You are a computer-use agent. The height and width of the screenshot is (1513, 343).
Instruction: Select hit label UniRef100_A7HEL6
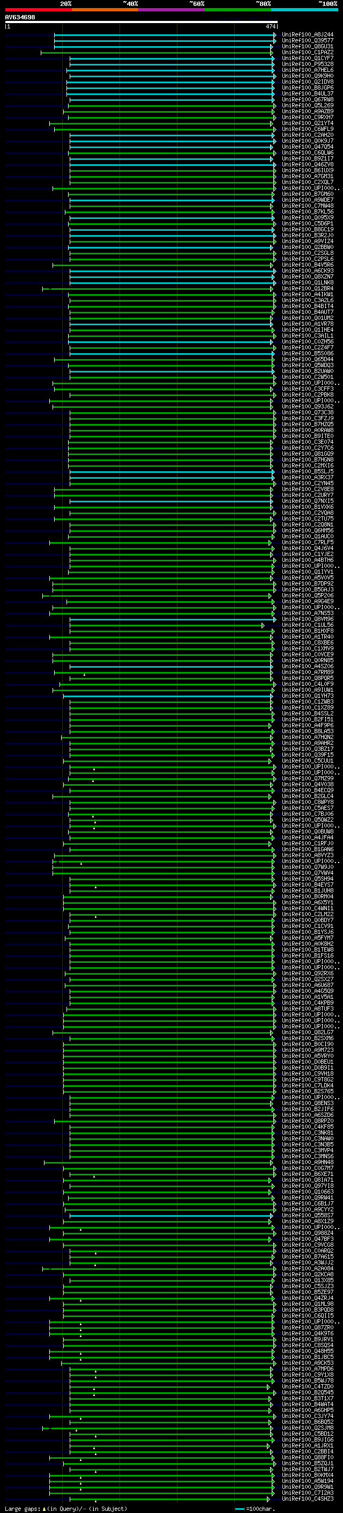pyautogui.click(x=307, y=70)
